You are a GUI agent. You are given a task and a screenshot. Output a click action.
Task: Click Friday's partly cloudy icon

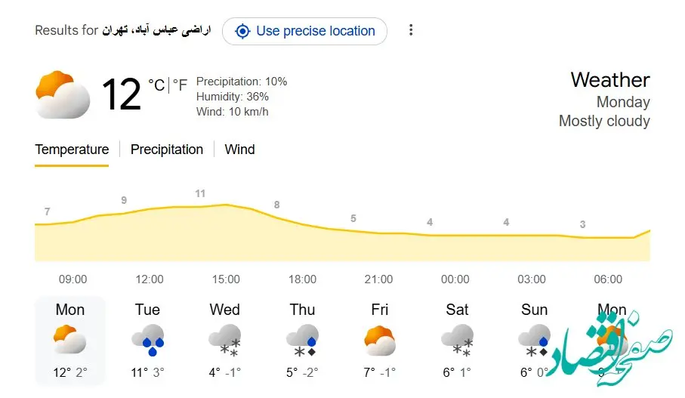379,341
